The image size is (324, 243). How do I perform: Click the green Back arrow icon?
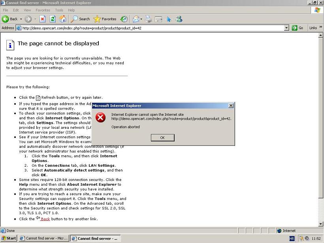click(x=6, y=19)
